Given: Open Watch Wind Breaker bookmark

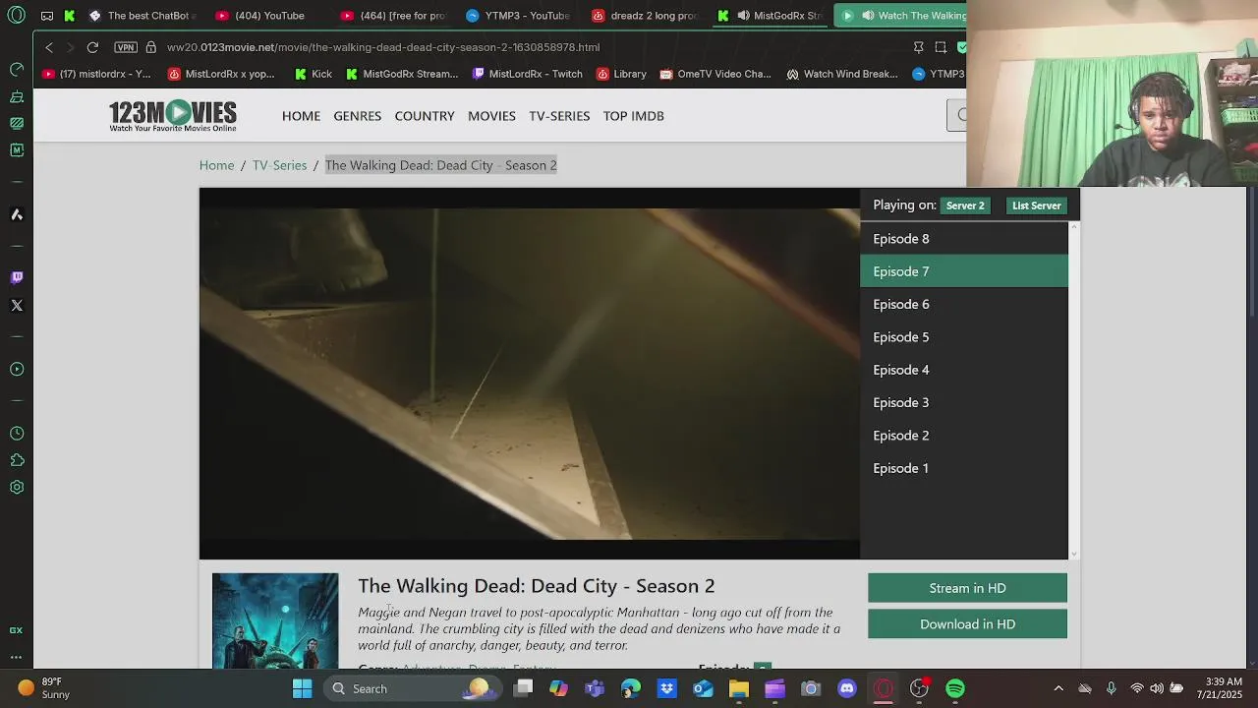Looking at the screenshot, I should [842, 74].
